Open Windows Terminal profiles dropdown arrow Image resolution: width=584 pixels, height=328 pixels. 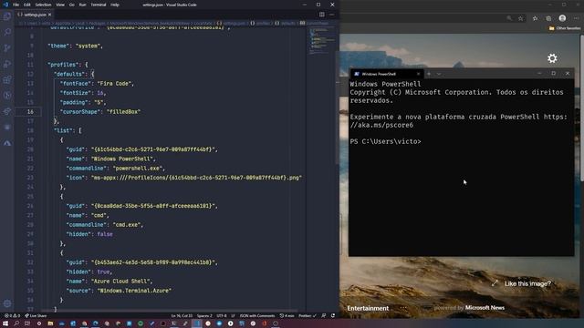(x=439, y=74)
